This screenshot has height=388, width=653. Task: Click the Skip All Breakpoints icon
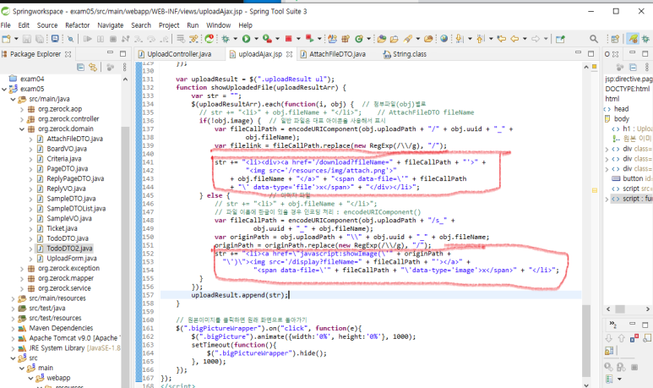point(71,39)
